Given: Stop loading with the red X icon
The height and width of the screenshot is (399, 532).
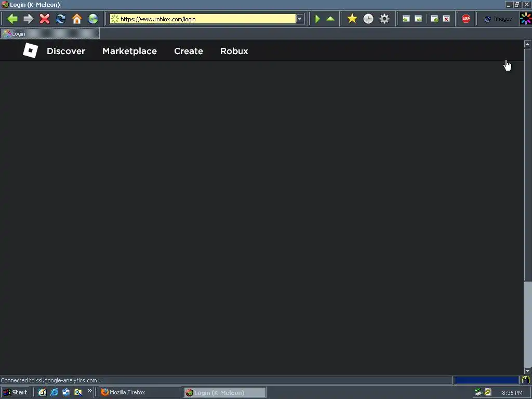Looking at the screenshot, I should tap(45, 19).
